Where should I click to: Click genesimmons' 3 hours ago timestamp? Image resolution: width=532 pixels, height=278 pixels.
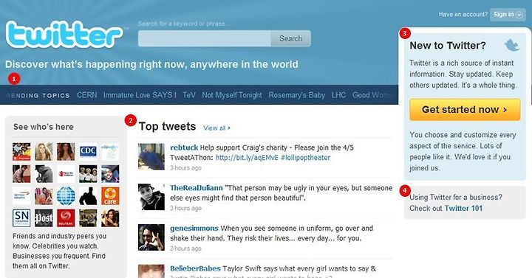pyautogui.click(x=185, y=249)
